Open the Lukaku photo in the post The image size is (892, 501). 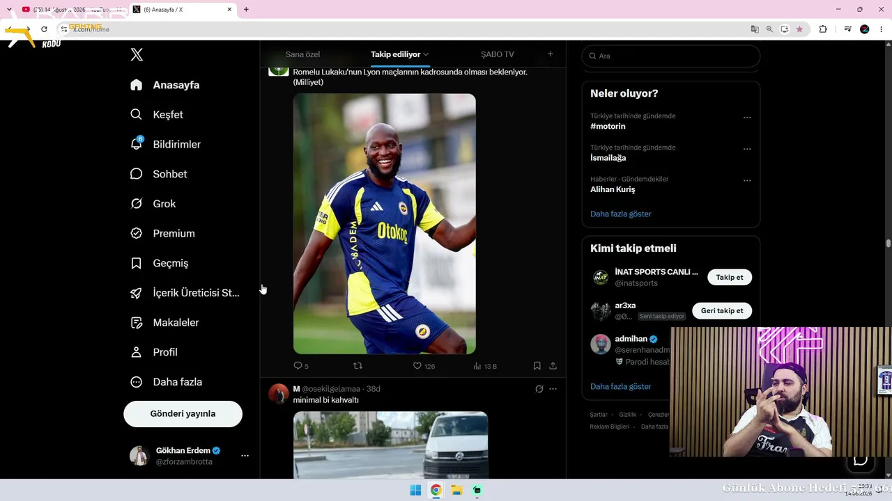coord(385,224)
